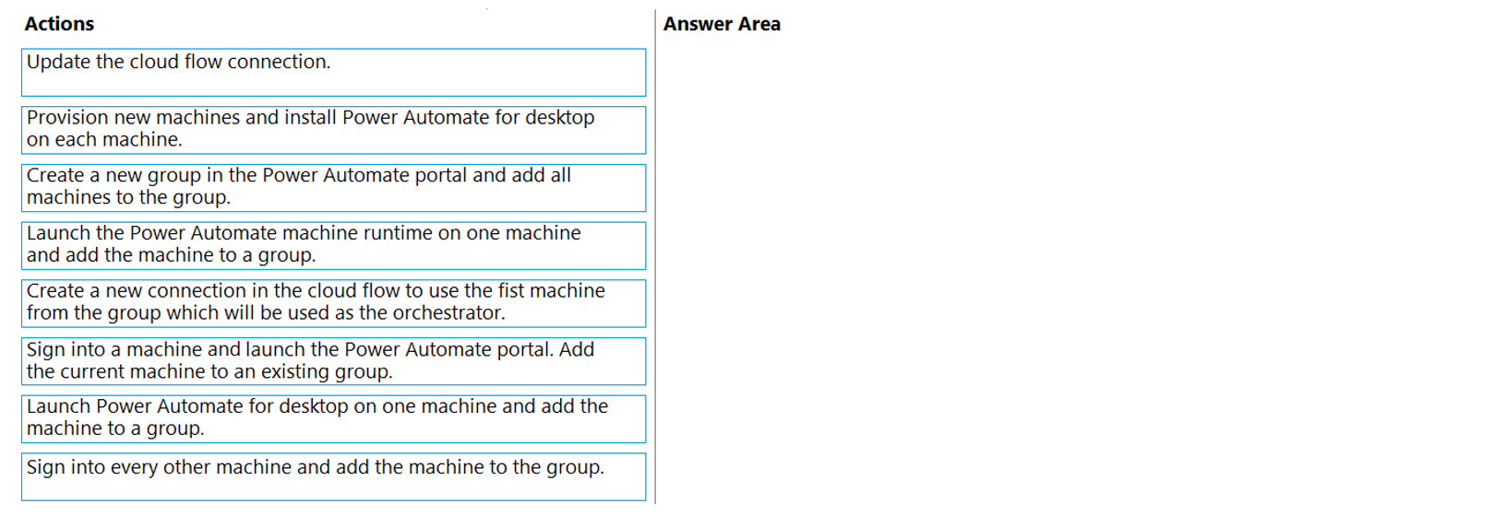Select 'Sign into a machine and launch' action

coord(333,361)
